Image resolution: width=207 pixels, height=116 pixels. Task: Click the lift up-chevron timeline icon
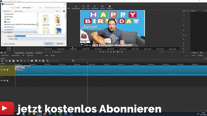[x=25, y=61]
